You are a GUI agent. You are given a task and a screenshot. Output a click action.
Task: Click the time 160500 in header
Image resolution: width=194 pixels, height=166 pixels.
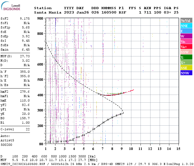(x=109, y=12)
